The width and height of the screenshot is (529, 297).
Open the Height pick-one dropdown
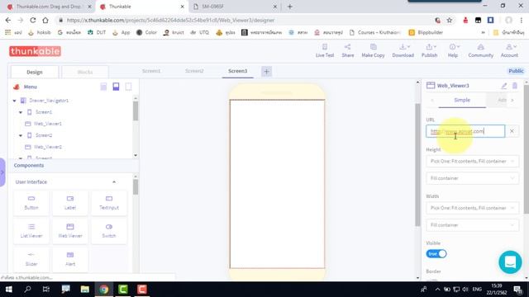472,162
